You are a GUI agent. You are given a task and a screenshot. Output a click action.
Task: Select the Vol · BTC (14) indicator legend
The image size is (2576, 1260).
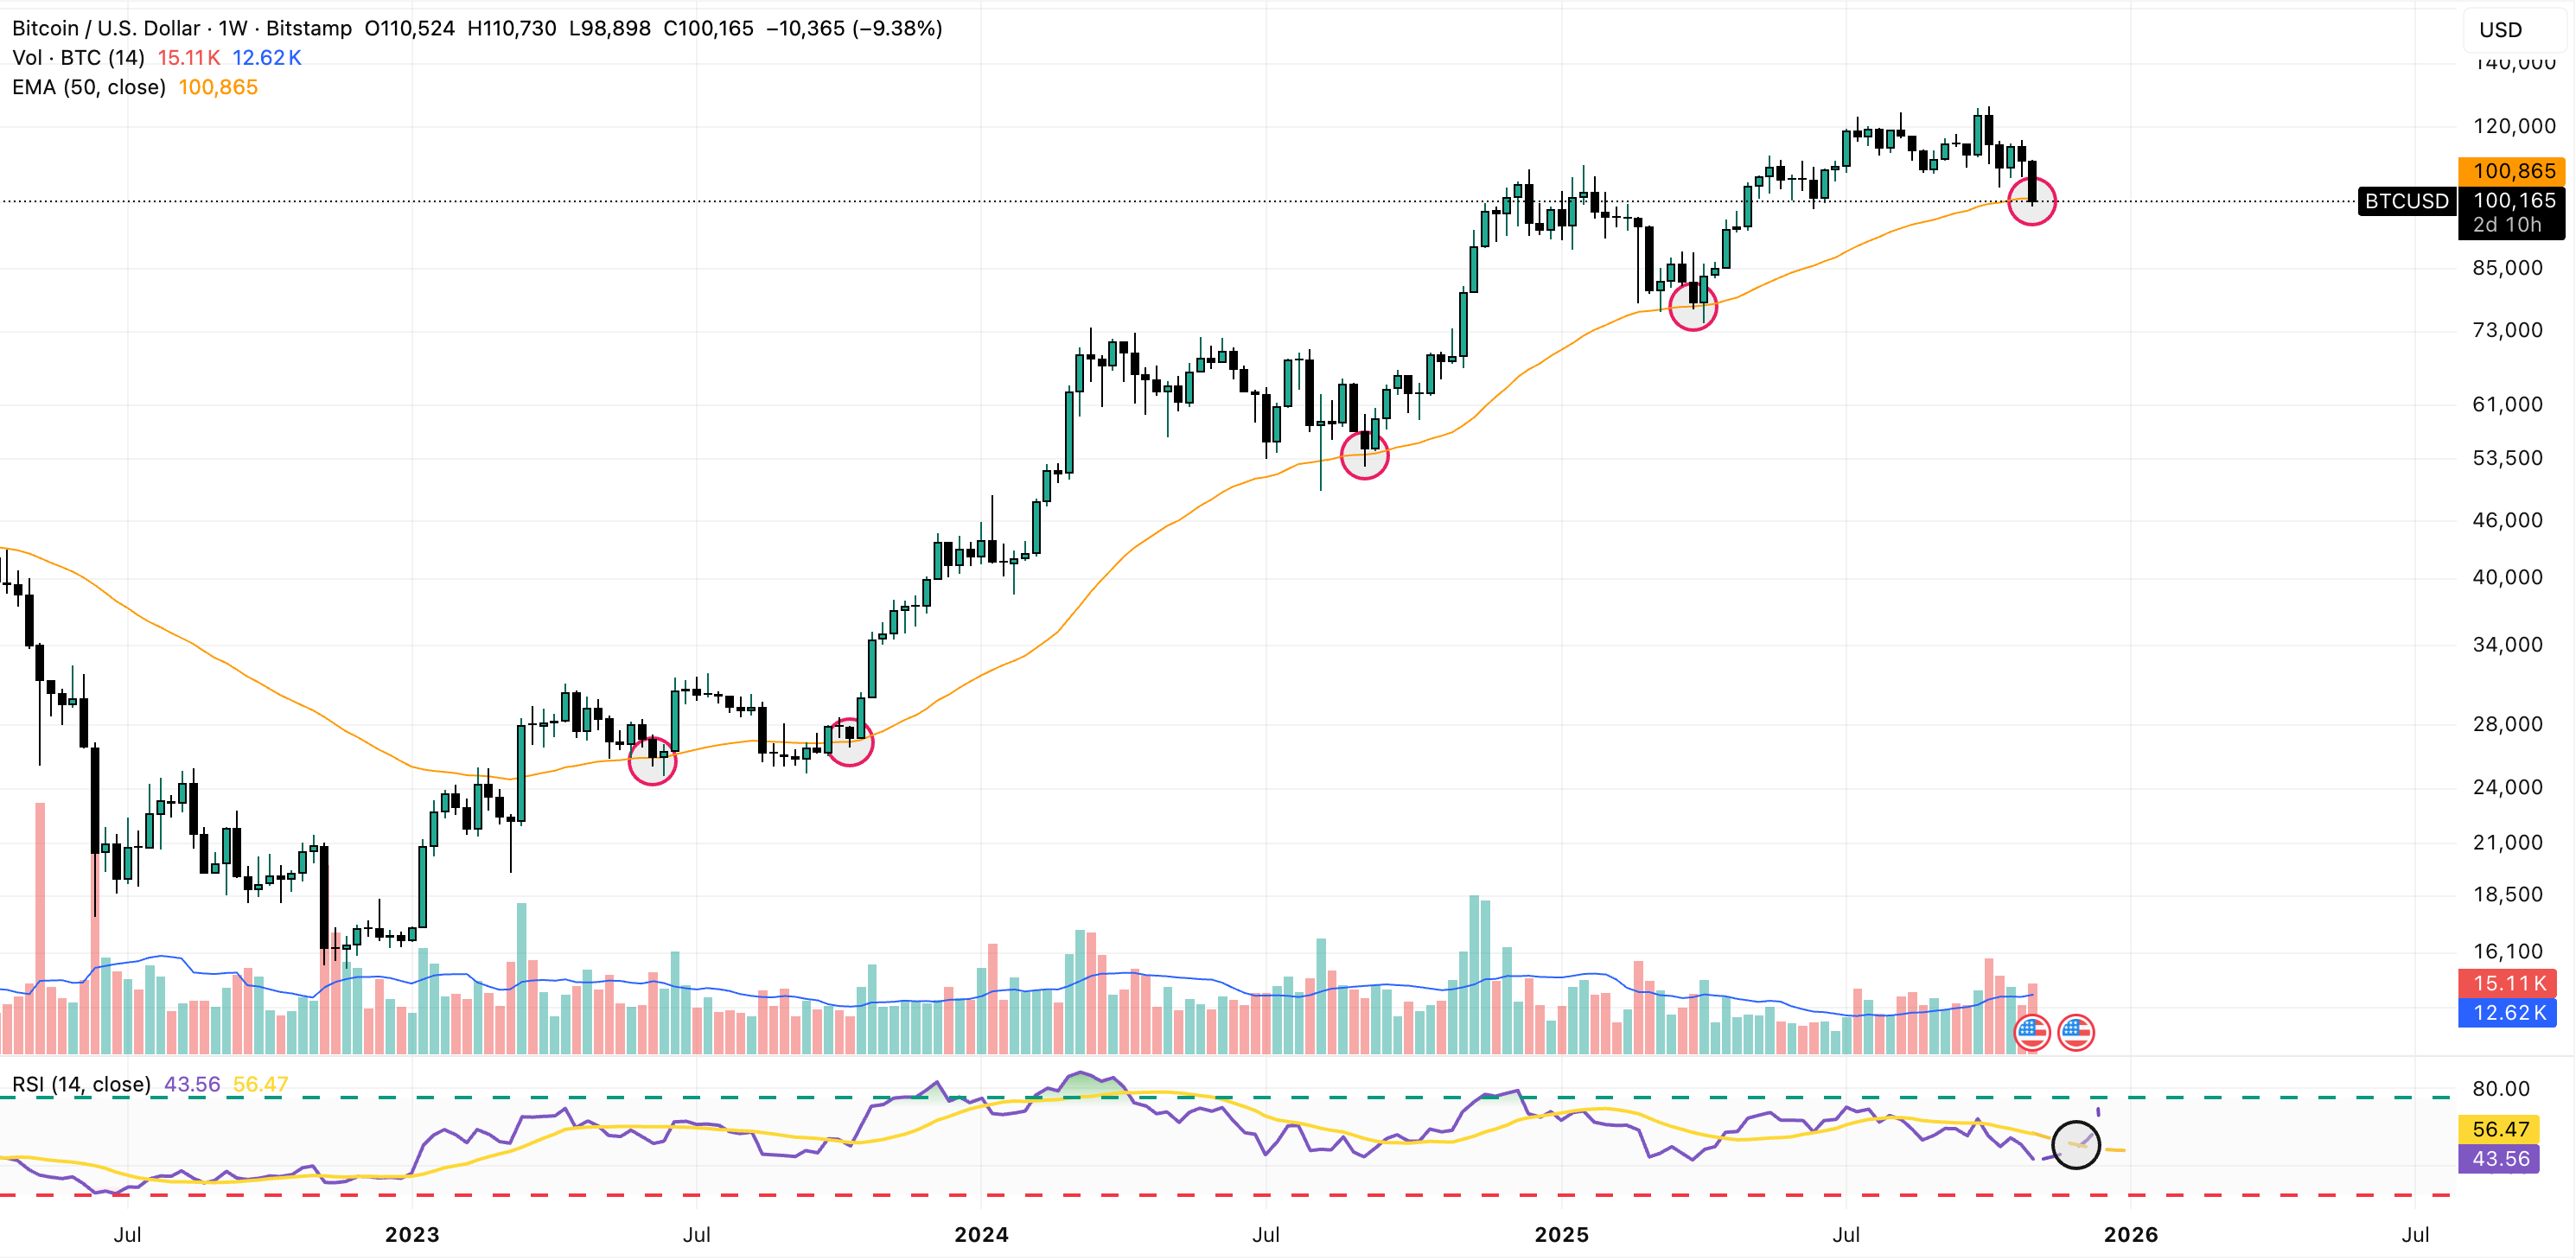coord(78,58)
